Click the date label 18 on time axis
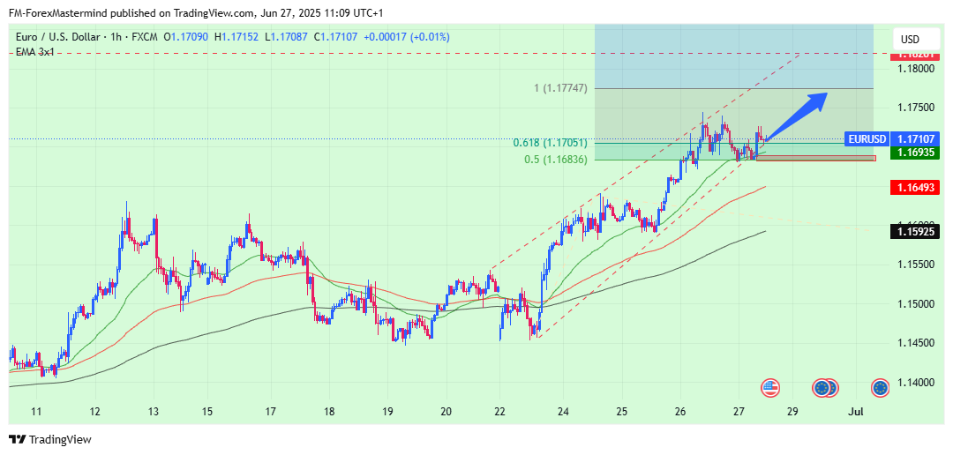Screen dimensions: 953x455 [x=329, y=412]
